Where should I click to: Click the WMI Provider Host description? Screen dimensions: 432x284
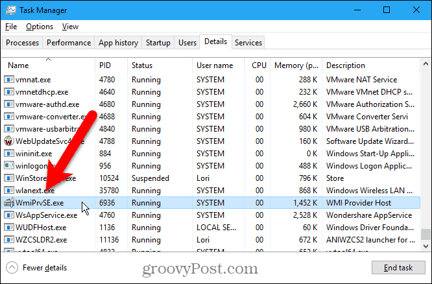[x=359, y=203]
